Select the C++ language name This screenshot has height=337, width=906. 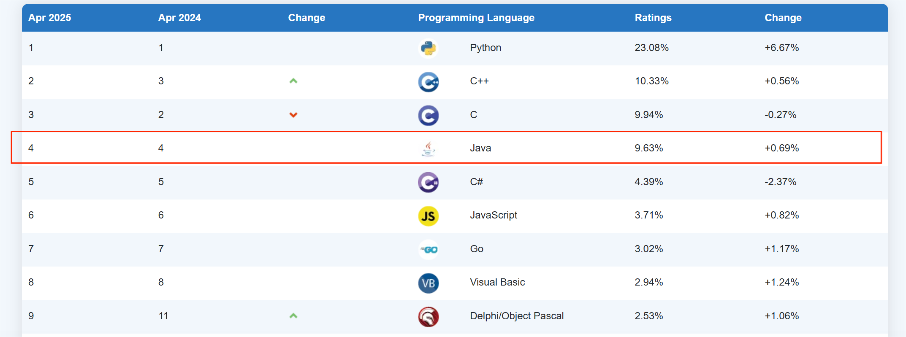pos(480,81)
